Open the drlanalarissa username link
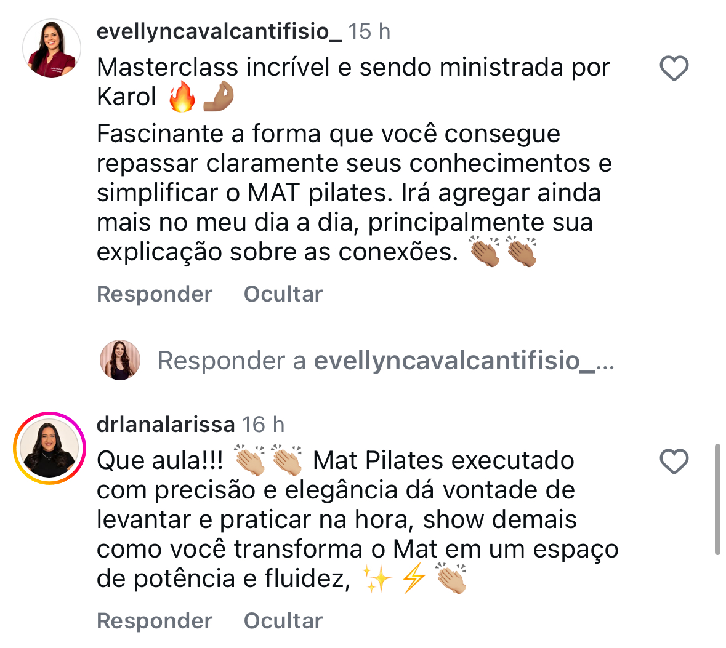This screenshot has height=648, width=726. click(166, 425)
